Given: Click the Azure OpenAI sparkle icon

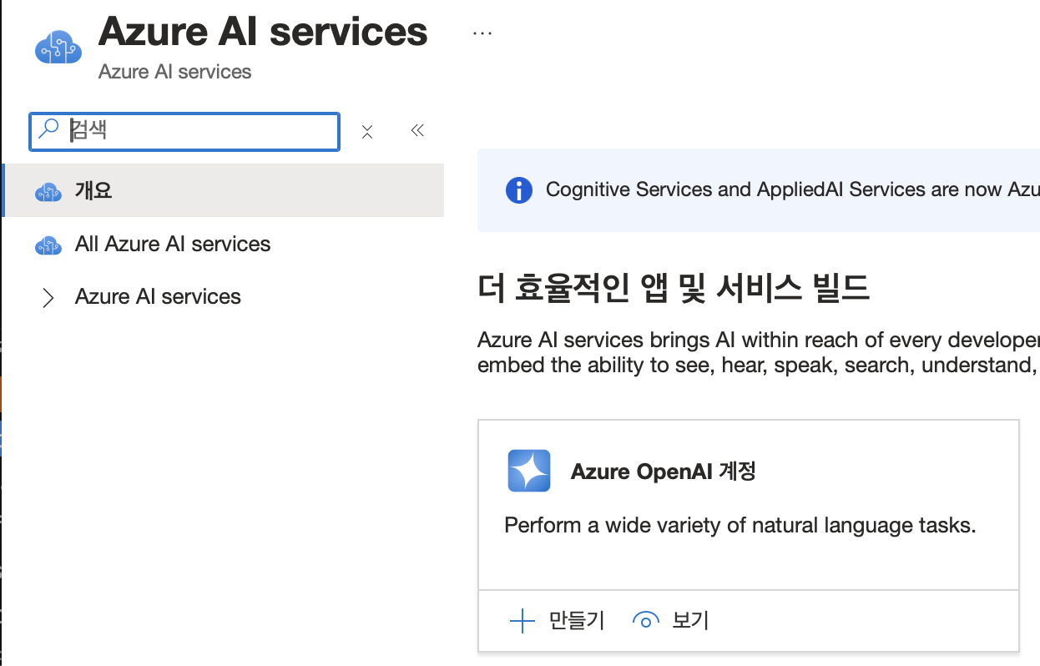Looking at the screenshot, I should (529, 471).
